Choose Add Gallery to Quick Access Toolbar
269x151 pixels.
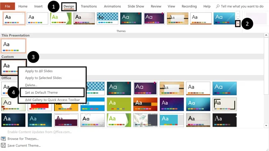[x=52, y=100]
